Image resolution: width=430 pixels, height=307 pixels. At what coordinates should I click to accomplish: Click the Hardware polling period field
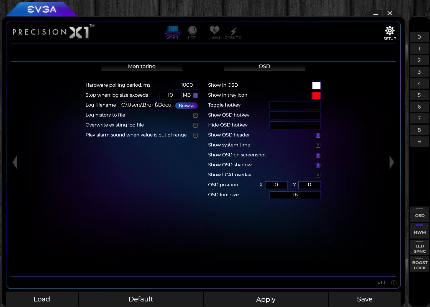coord(187,85)
